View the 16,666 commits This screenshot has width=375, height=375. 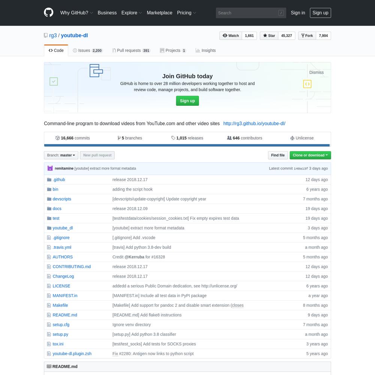pos(73,138)
